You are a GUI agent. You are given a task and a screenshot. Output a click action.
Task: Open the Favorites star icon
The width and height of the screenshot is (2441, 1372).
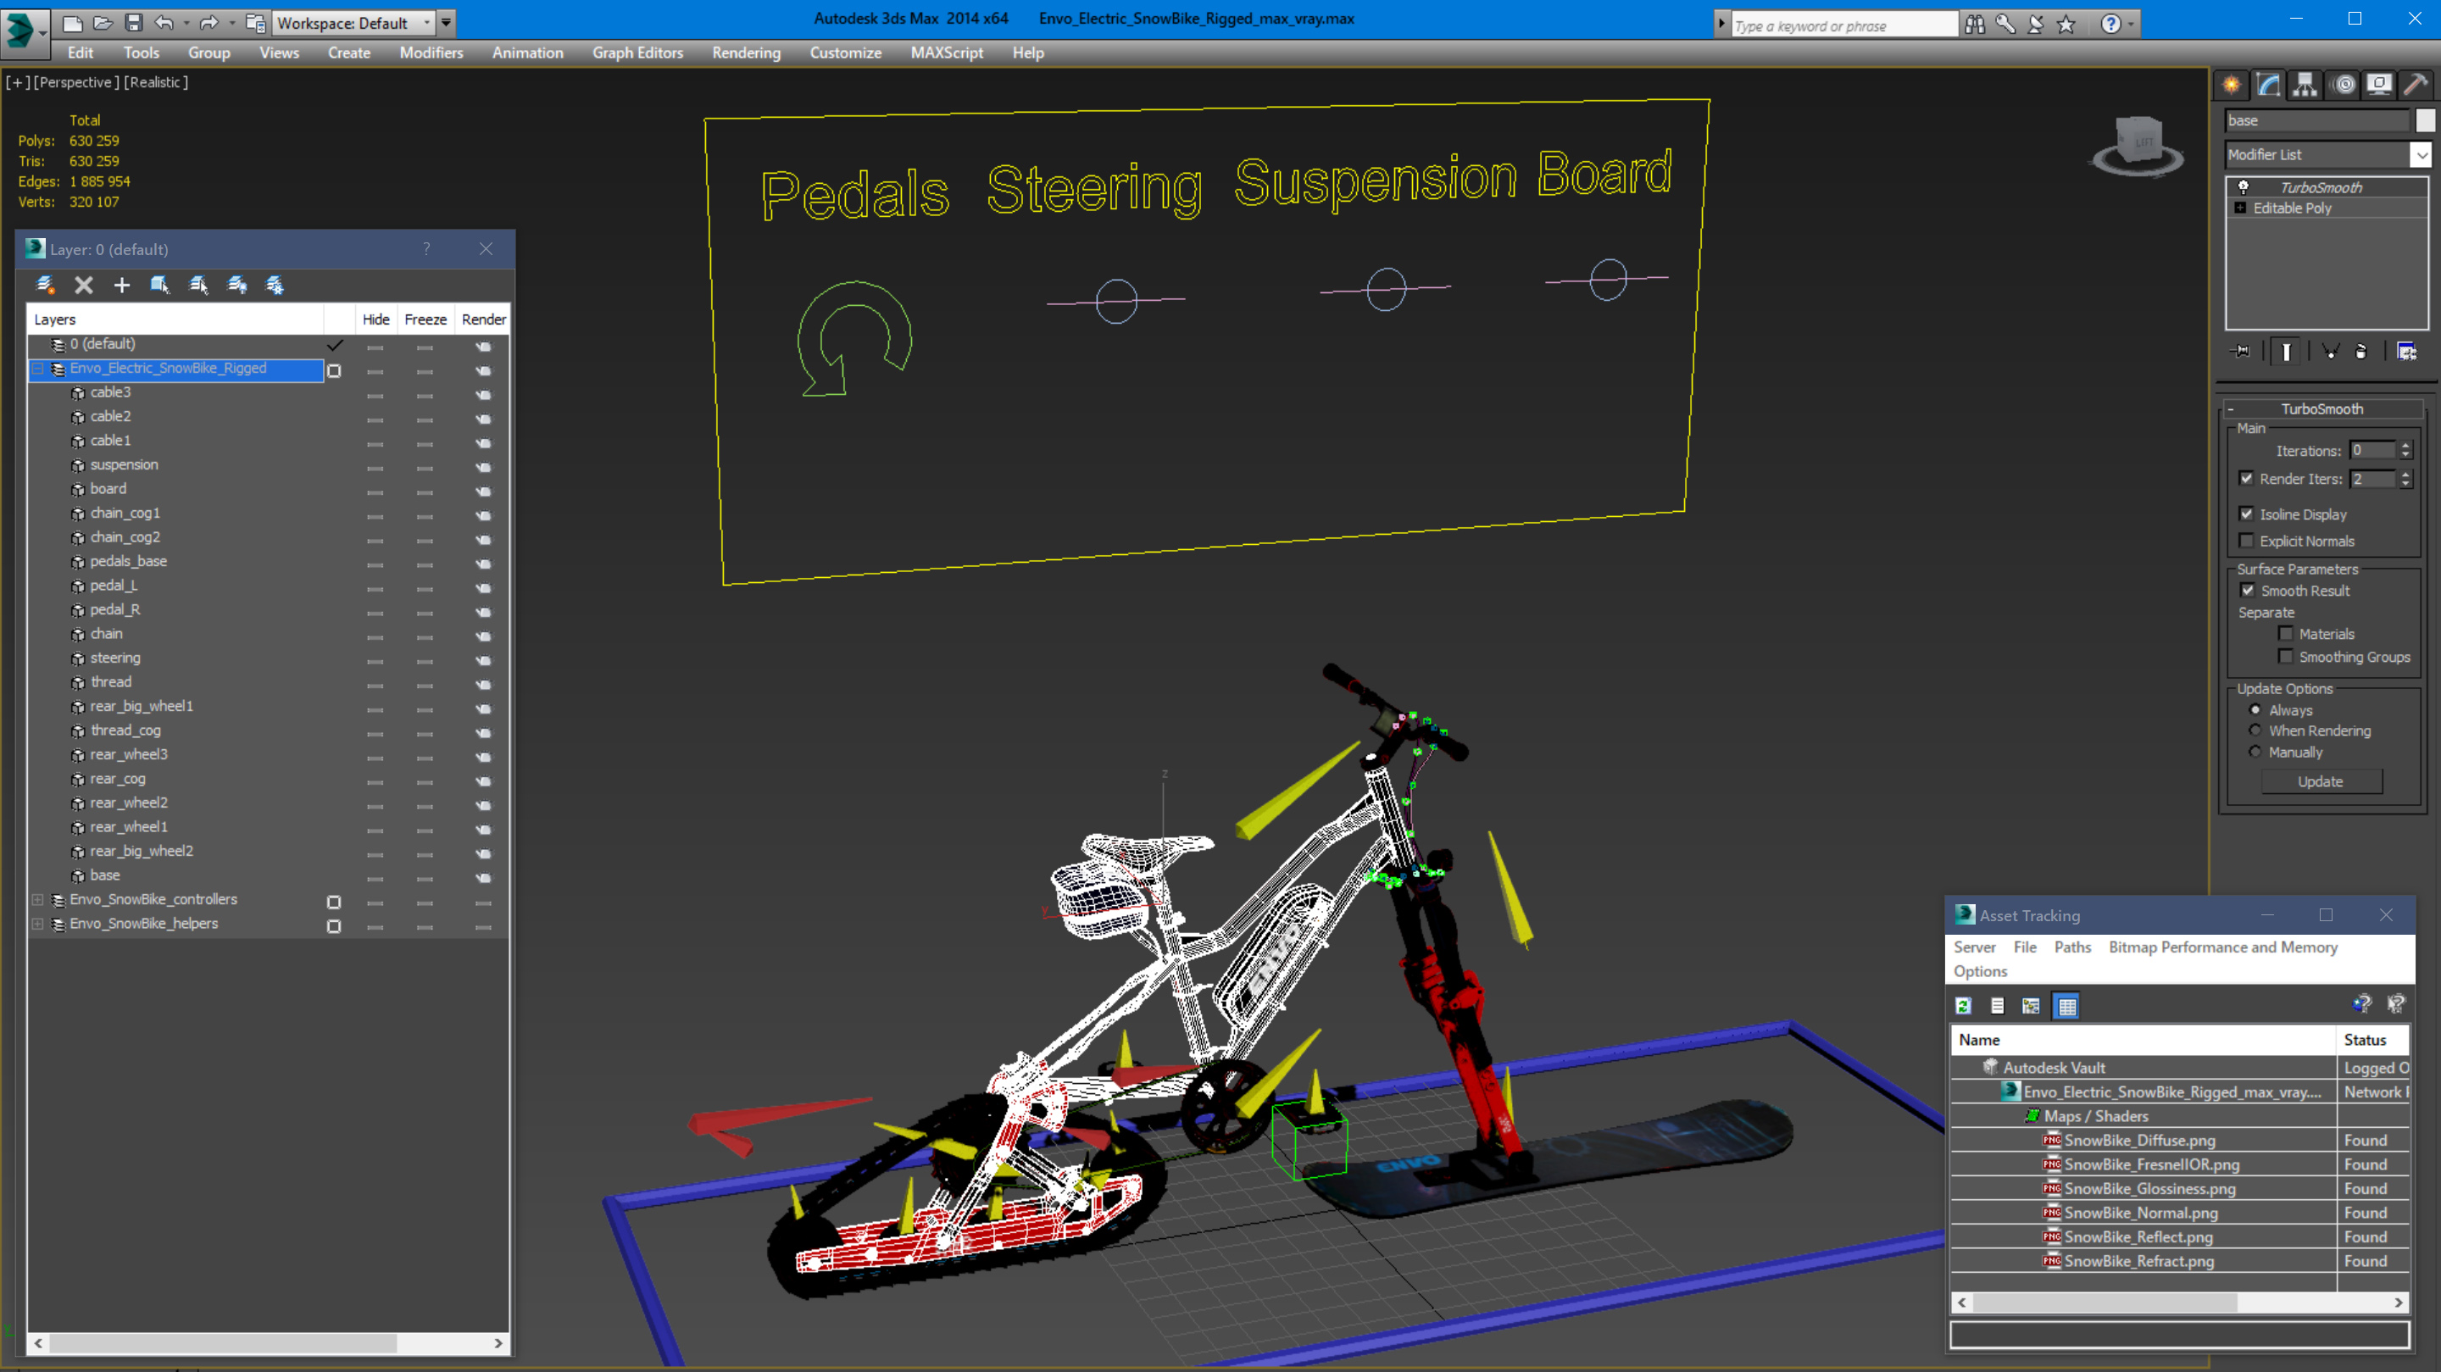(x=2066, y=25)
